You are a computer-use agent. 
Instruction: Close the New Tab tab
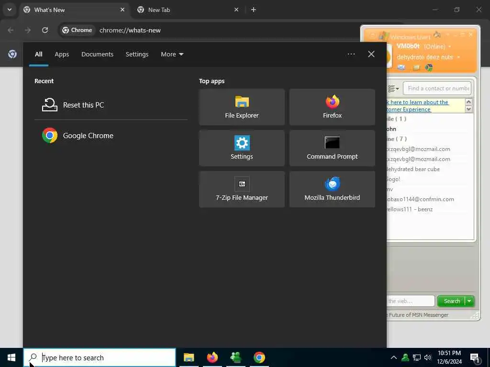click(x=236, y=10)
